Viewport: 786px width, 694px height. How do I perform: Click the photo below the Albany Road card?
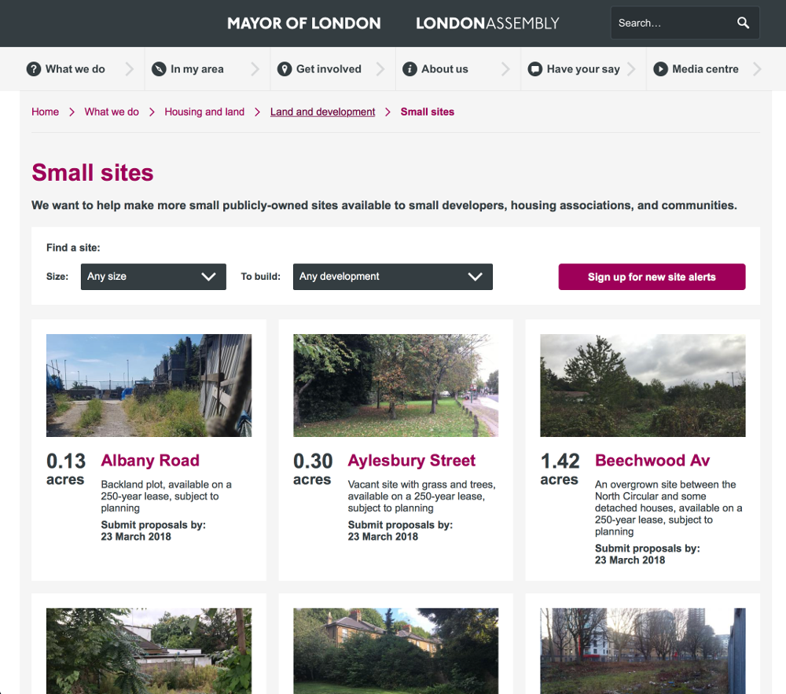point(149,651)
